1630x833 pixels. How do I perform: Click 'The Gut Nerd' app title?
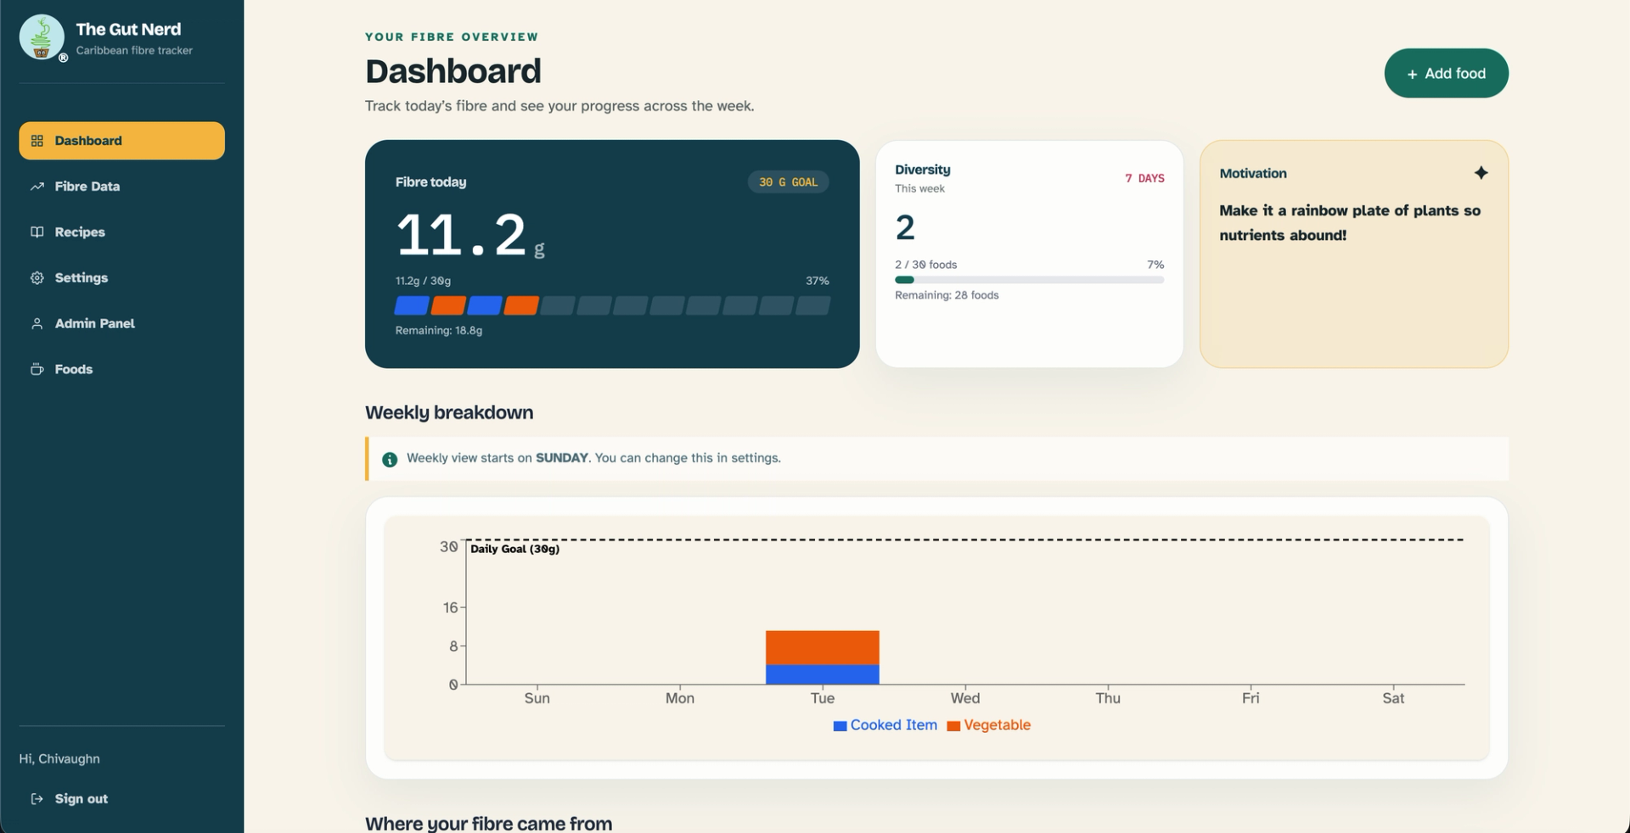(x=128, y=30)
